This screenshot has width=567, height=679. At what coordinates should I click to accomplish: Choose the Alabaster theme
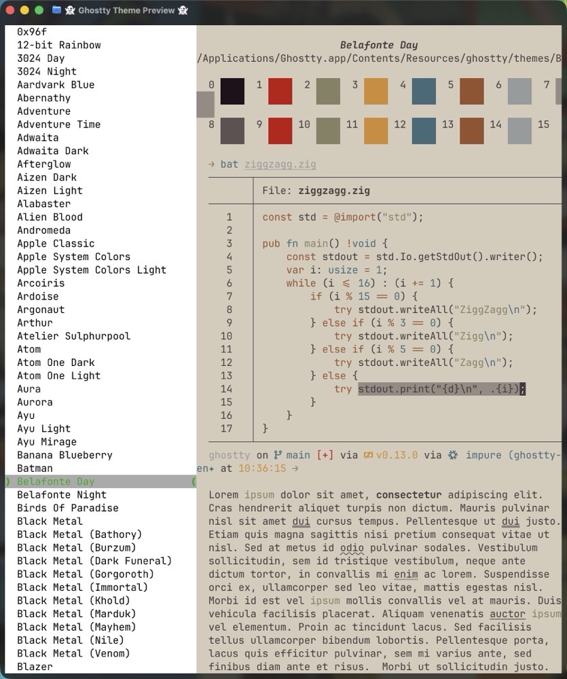pyautogui.click(x=43, y=204)
